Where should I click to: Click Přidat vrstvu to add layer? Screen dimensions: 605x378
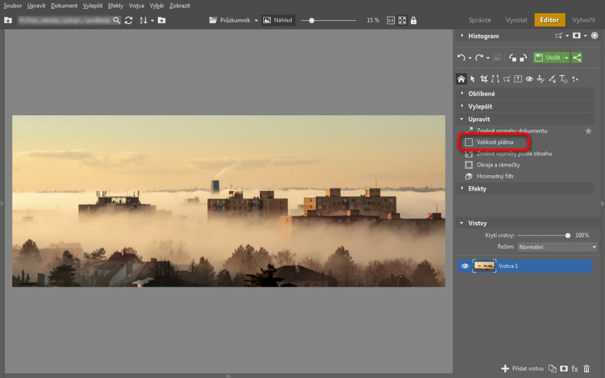tap(522, 368)
